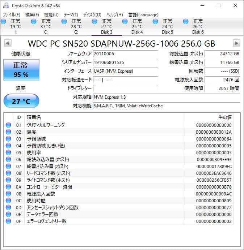Switch to the Disk 5 tab
244x250 pixels.
click(167, 27)
